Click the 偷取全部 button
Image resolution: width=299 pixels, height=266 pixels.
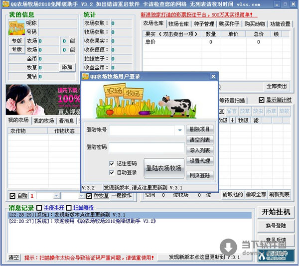pos(256,195)
